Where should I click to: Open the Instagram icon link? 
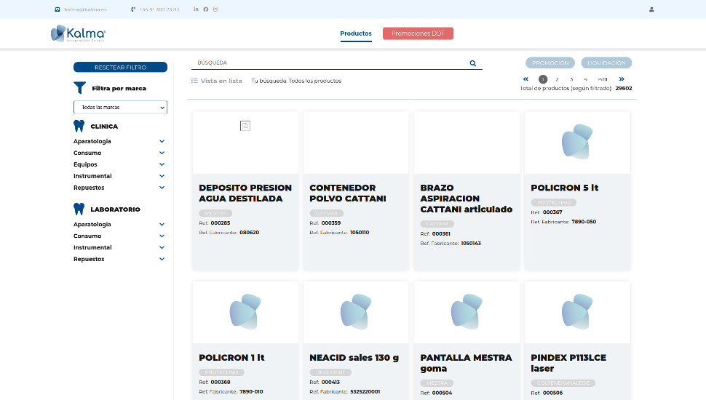click(215, 9)
